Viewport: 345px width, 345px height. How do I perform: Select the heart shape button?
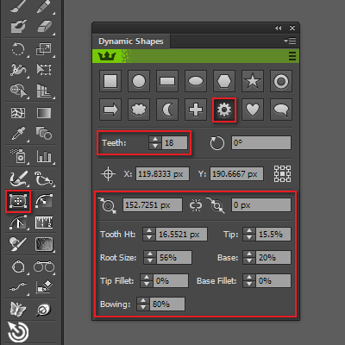coord(253,110)
